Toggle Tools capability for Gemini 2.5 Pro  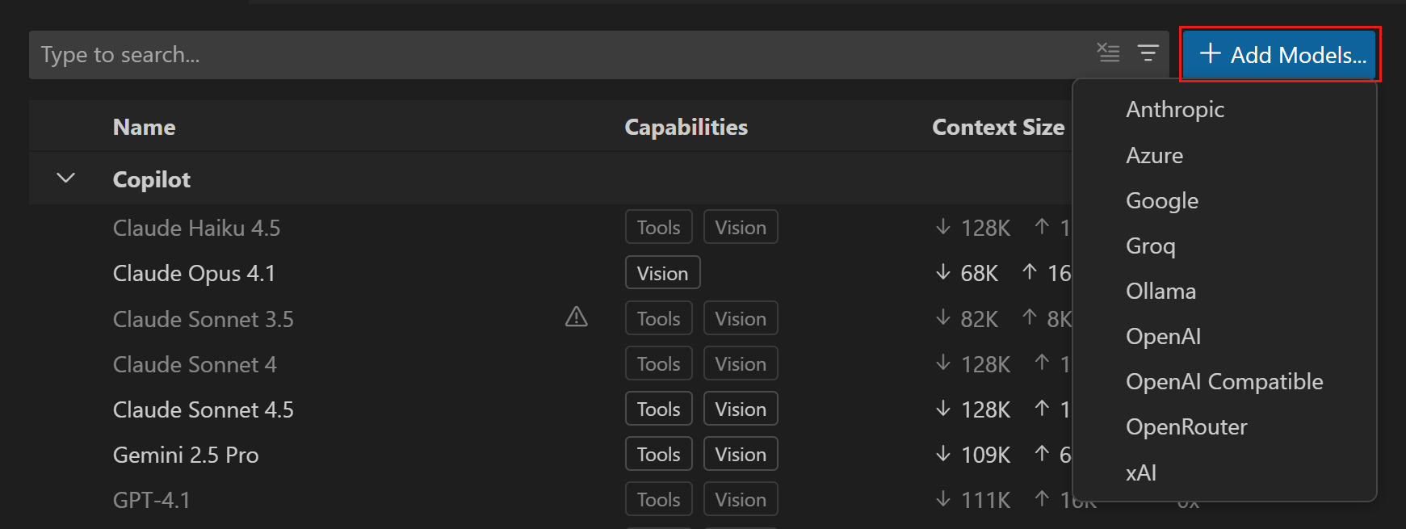point(658,453)
